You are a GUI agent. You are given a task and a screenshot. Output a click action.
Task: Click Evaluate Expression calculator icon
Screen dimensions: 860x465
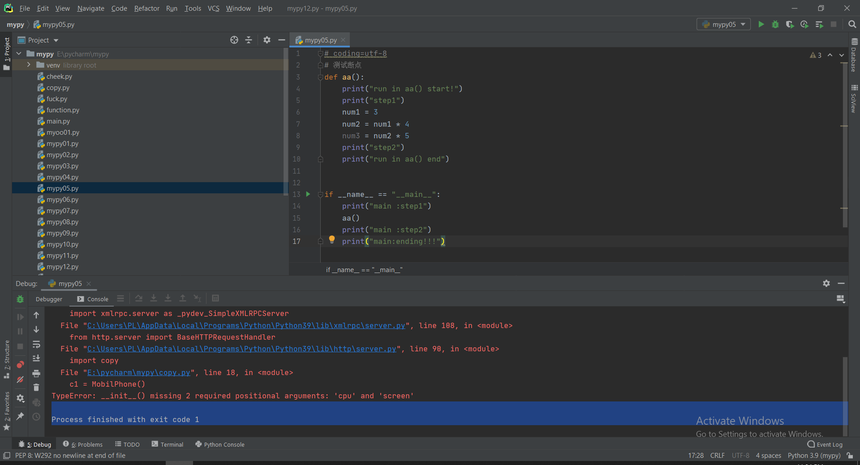(x=215, y=298)
